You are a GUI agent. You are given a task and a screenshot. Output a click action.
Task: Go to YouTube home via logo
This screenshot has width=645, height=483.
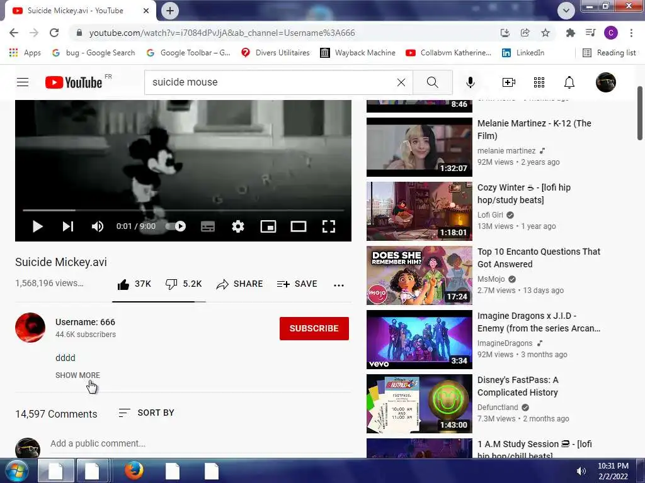tap(74, 82)
